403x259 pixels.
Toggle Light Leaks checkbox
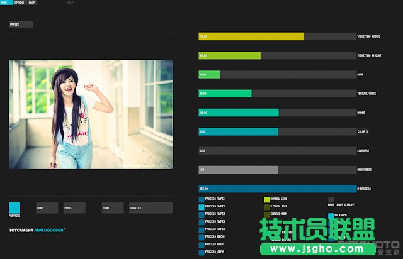click(331, 200)
